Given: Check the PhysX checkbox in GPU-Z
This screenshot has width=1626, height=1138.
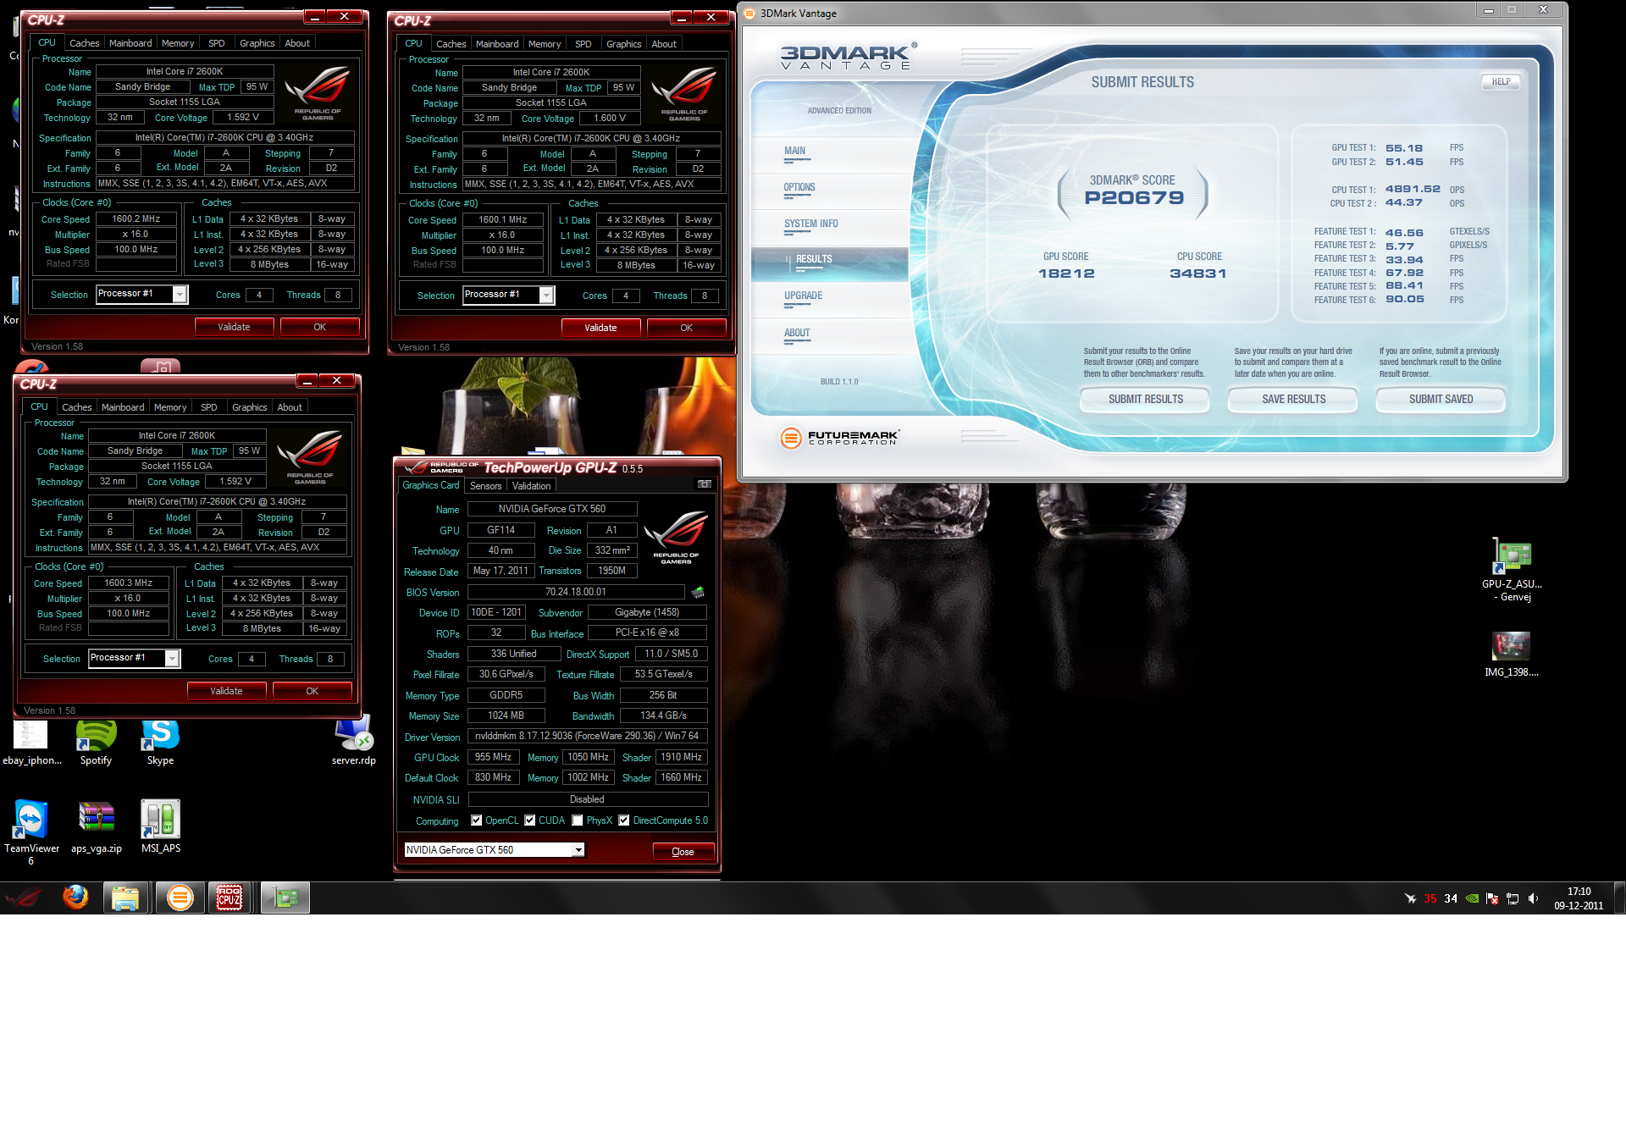Looking at the screenshot, I should (578, 820).
